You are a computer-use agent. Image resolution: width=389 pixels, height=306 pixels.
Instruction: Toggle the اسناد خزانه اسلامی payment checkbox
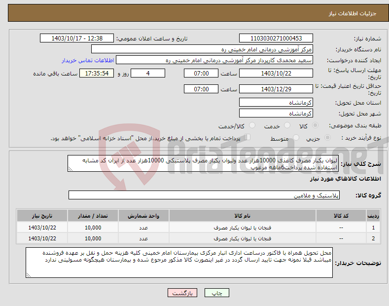(248, 137)
